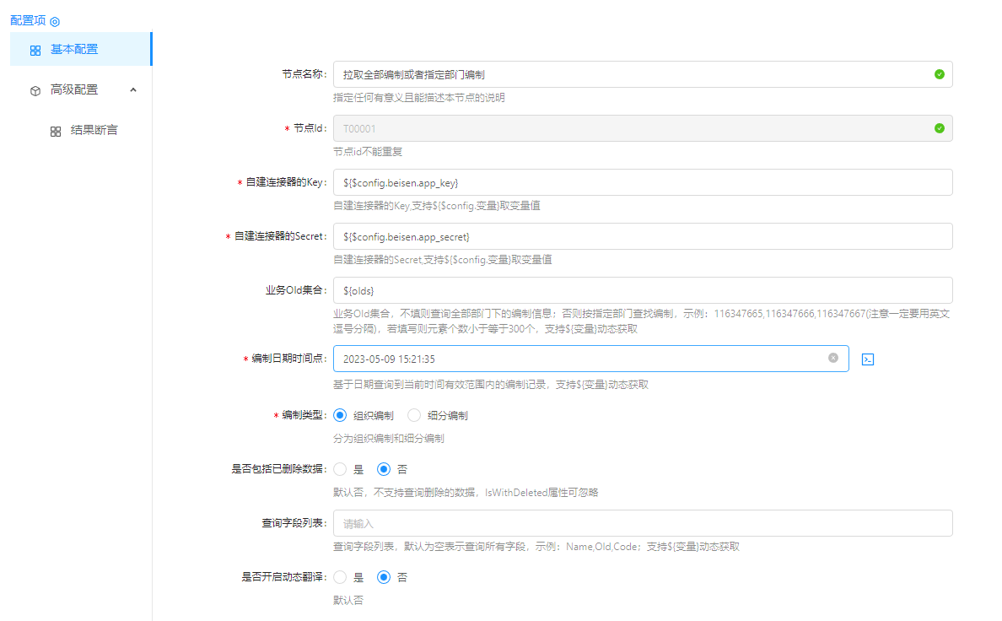Select the 细分编制 radio option
The width and height of the screenshot is (1002, 621).
pyautogui.click(x=414, y=415)
